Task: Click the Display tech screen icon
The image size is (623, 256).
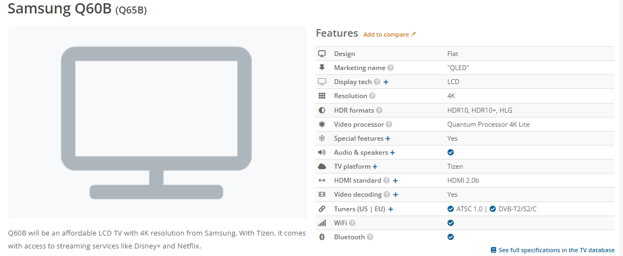Action: 322,82
